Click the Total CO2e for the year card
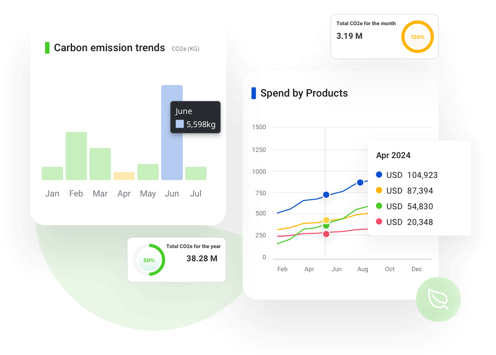 point(193,259)
